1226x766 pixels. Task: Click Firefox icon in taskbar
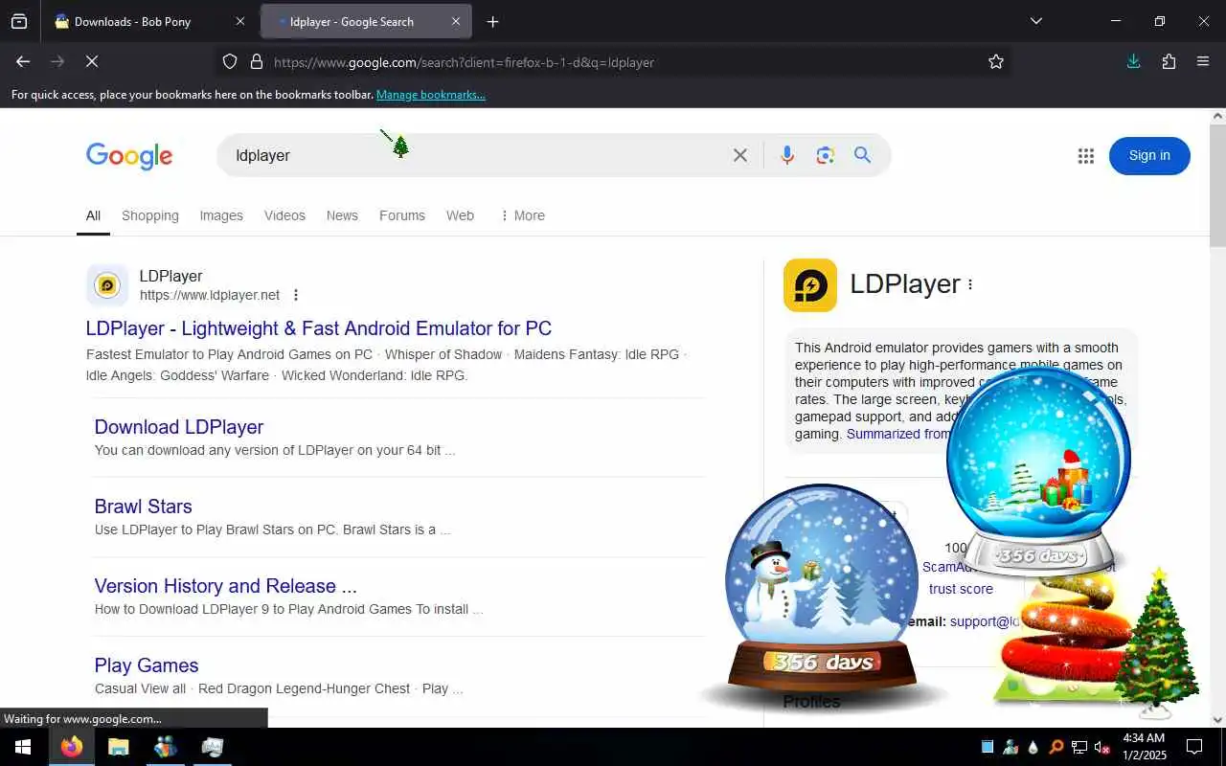tap(72, 747)
